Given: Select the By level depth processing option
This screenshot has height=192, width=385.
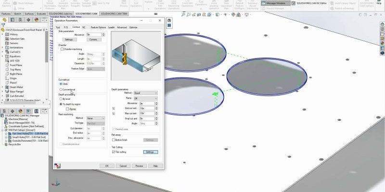Looking at the screenshot, I should click(x=61, y=99).
